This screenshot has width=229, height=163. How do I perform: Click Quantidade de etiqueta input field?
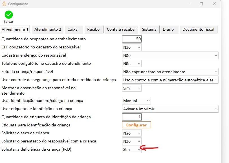click(132, 117)
